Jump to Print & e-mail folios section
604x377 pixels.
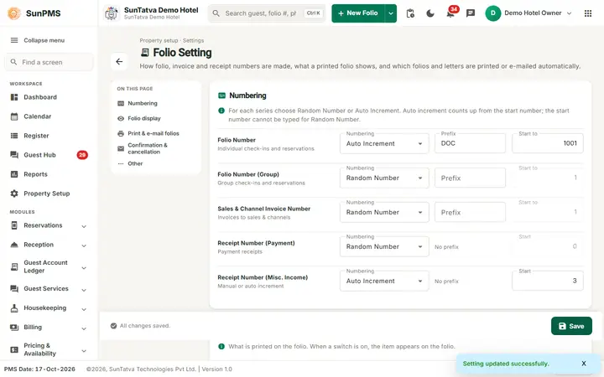click(148, 133)
